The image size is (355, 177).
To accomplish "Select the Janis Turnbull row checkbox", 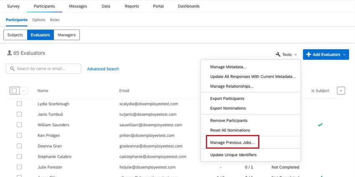I will (x=19, y=114).
